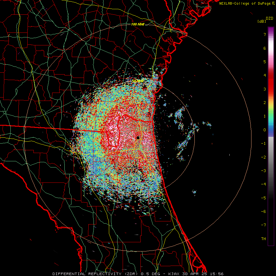Click the 2 tick label on color scale
Screen dimensions: 276x276
tap(265, 103)
